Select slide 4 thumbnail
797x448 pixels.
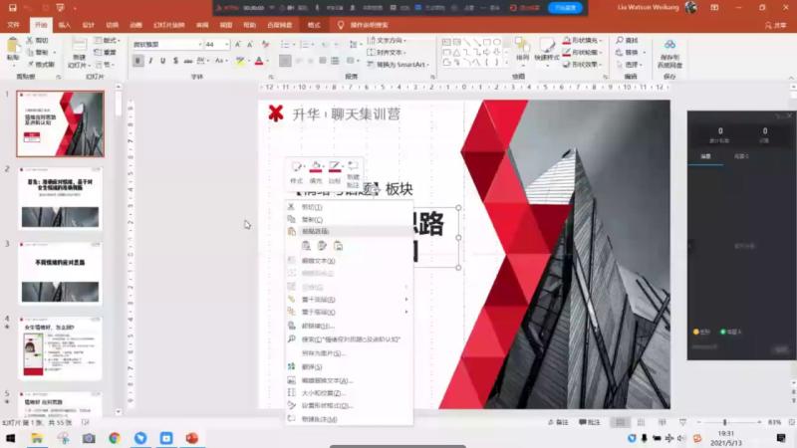point(60,349)
